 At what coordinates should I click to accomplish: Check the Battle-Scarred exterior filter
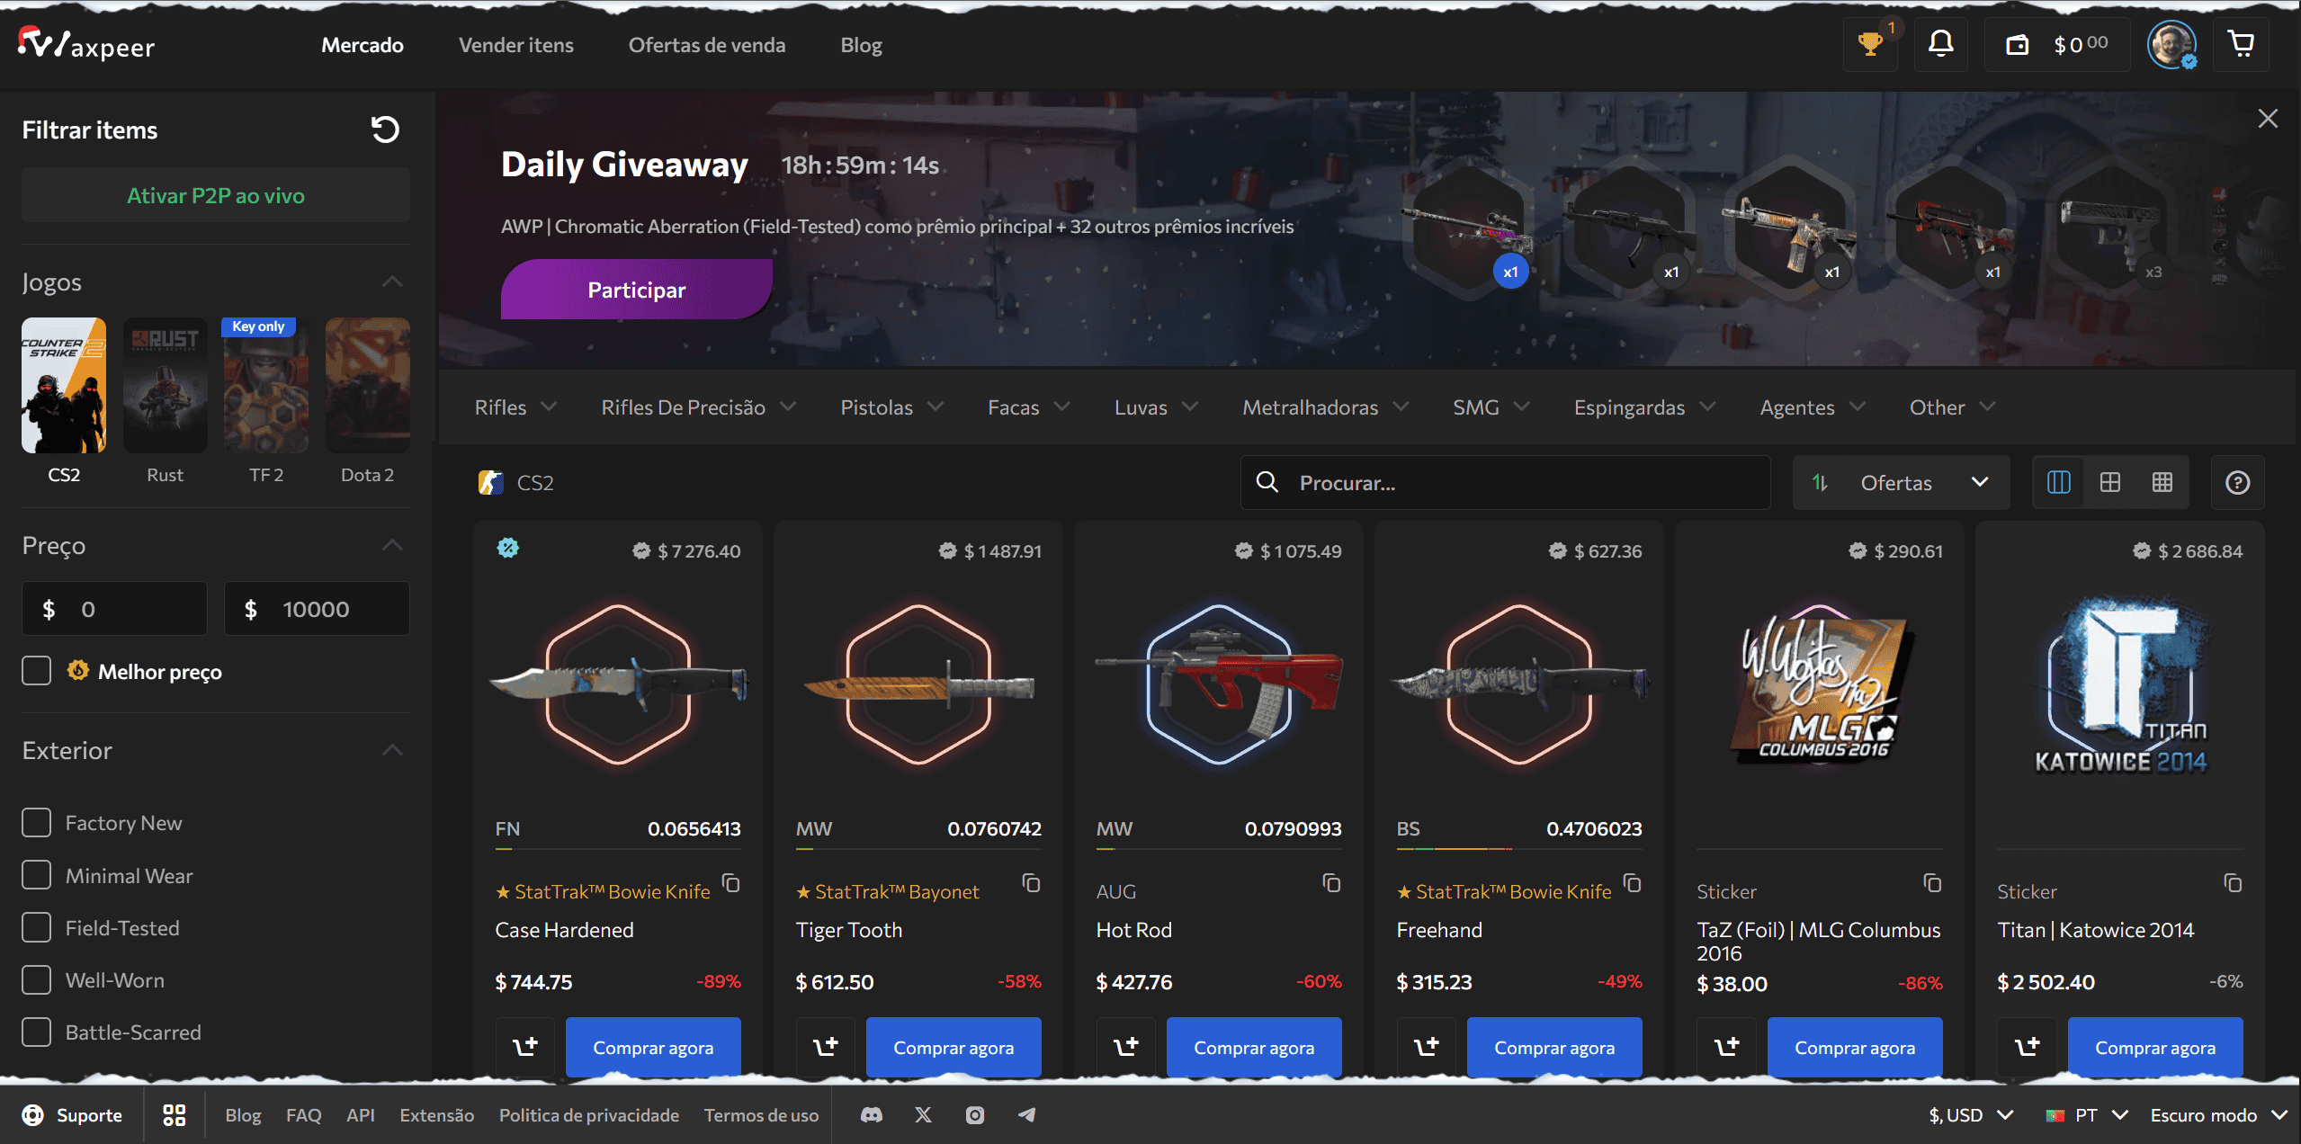37,1032
